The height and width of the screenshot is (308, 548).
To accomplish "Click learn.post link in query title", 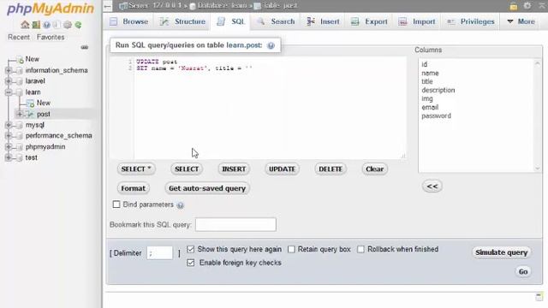I will (x=243, y=45).
